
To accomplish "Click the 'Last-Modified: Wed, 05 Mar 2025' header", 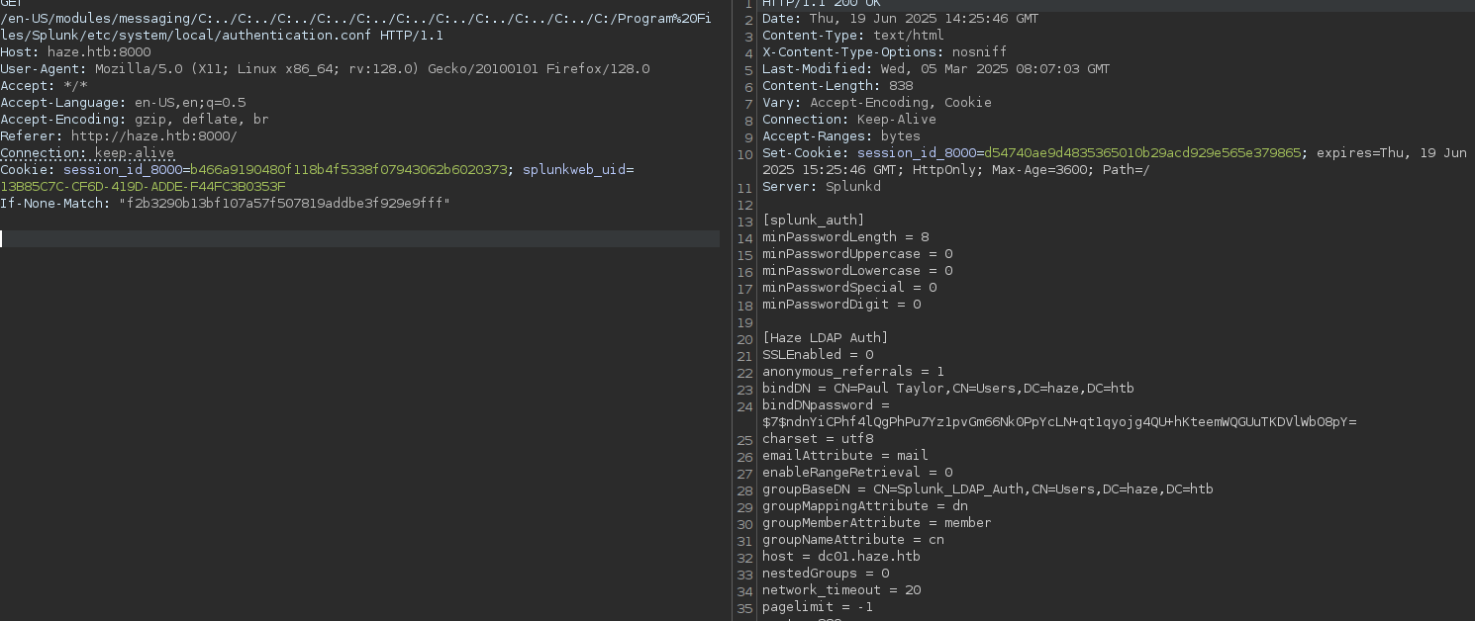I will pyautogui.click(x=935, y=69).
